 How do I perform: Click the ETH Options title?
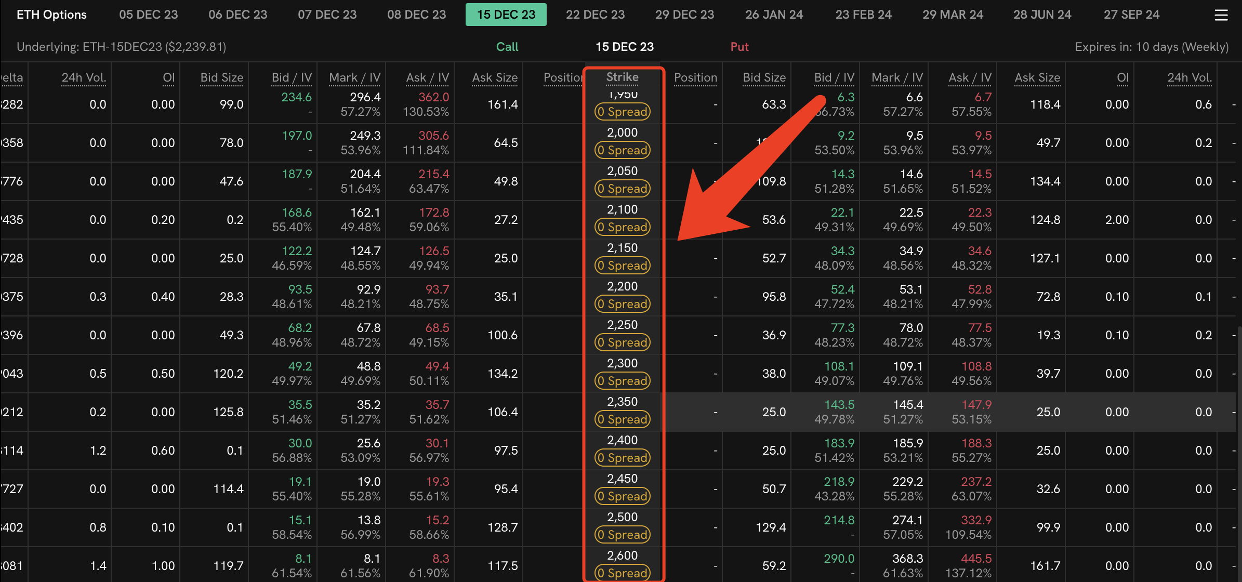click(x=51, y=15)
